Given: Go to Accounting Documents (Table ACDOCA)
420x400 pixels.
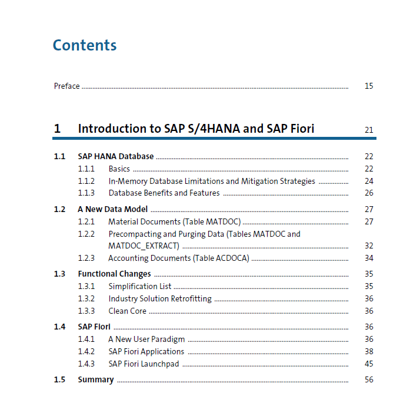Looking at the screenshot, I should pos(178,258).
